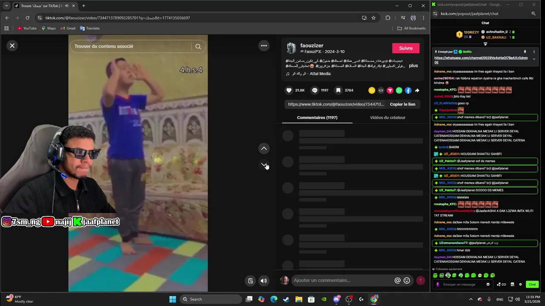Open emote picker in Kick message box
The height and width of the screenshot is (306, 545).
[488, 284]
